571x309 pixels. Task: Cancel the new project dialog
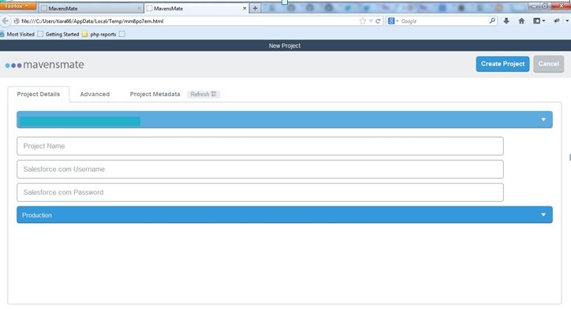click(x=548, y=64)
